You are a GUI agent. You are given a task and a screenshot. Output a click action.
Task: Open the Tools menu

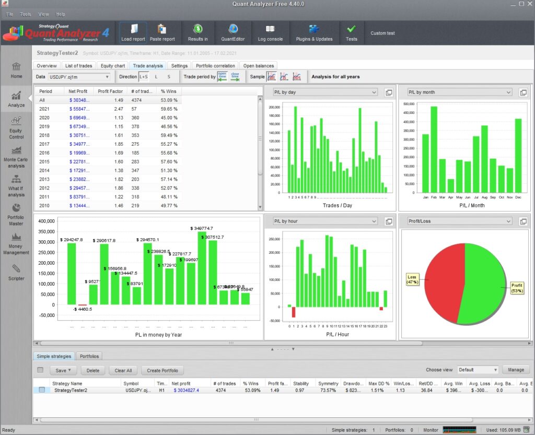[26, 14]
